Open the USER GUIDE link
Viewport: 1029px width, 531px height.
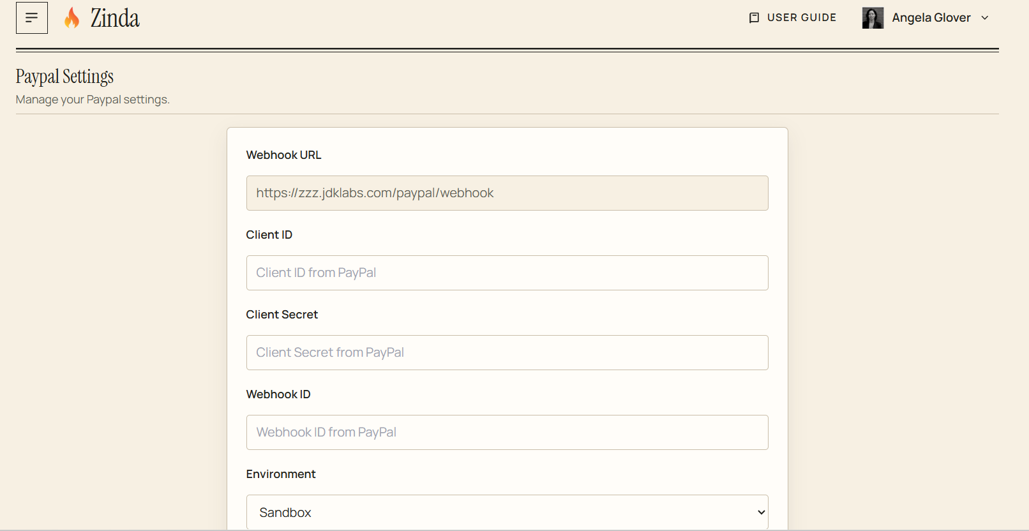pos(792,18)
